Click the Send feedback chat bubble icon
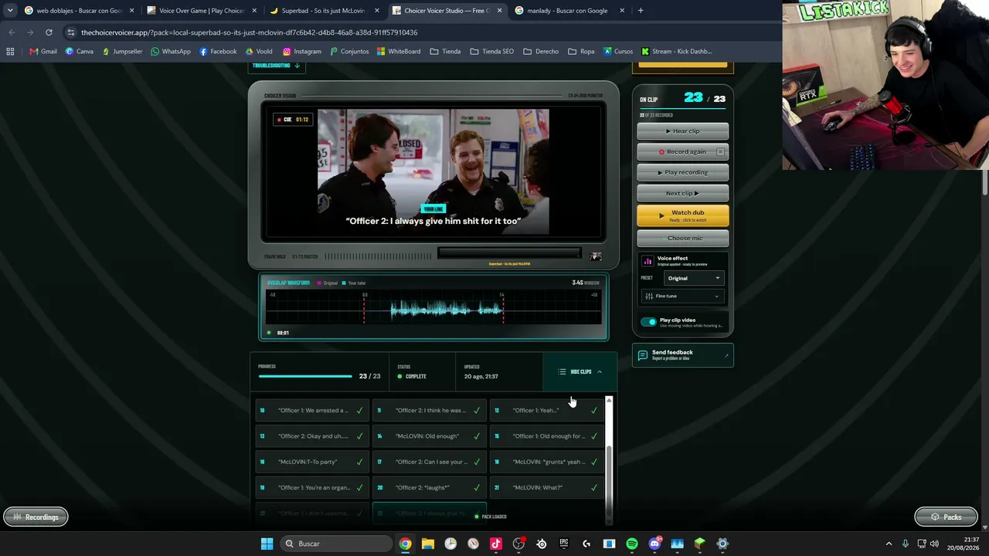This screenshot has height=556, width=989. point(643,355)
